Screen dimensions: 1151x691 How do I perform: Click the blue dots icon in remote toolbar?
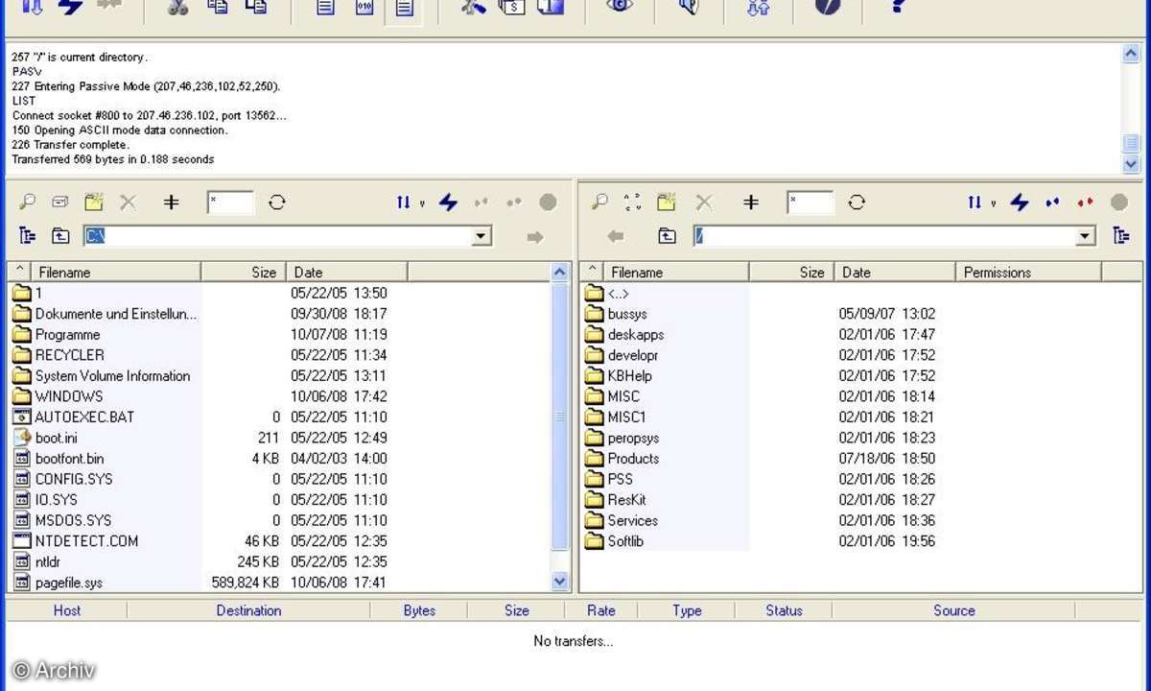click(1052, 203)
